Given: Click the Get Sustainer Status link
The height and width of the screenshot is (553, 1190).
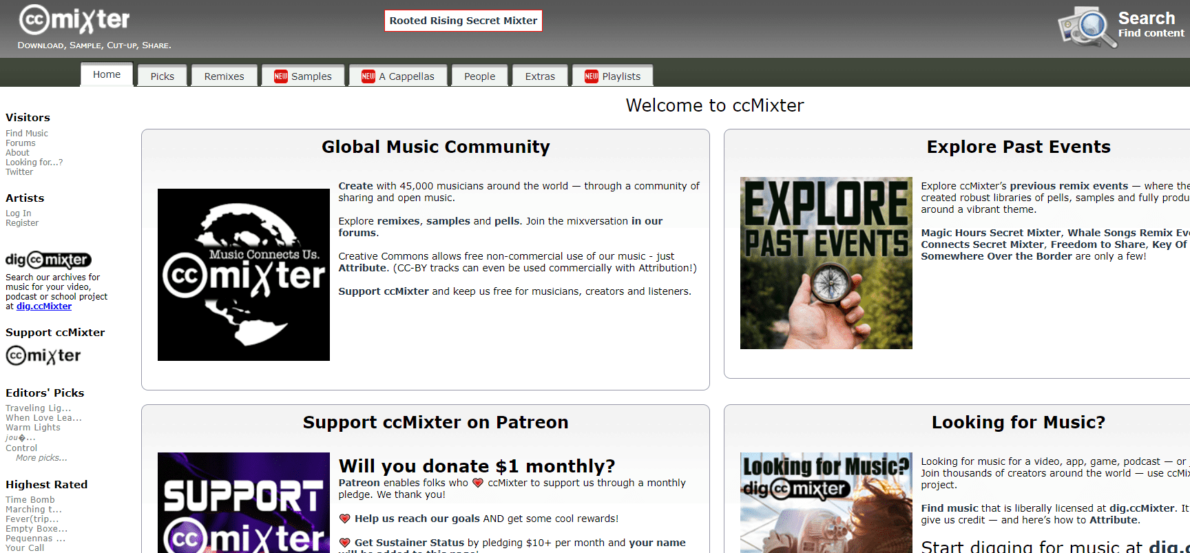Looking at the screenshot, I should pyautogui.click(x=410, y=543).
